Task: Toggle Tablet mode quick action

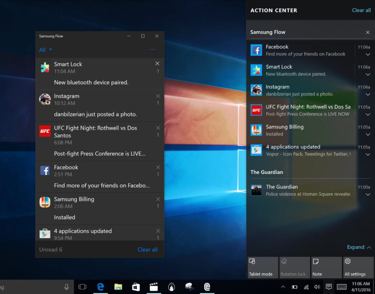Action: [x=262, y=267]
